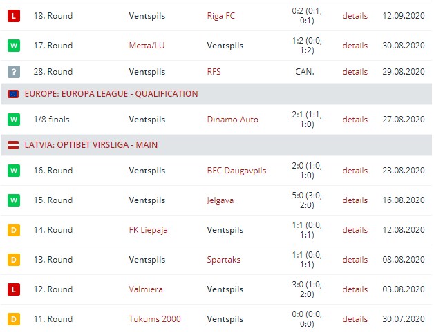Click the red L badge for 12. Round

click(12, 289)
